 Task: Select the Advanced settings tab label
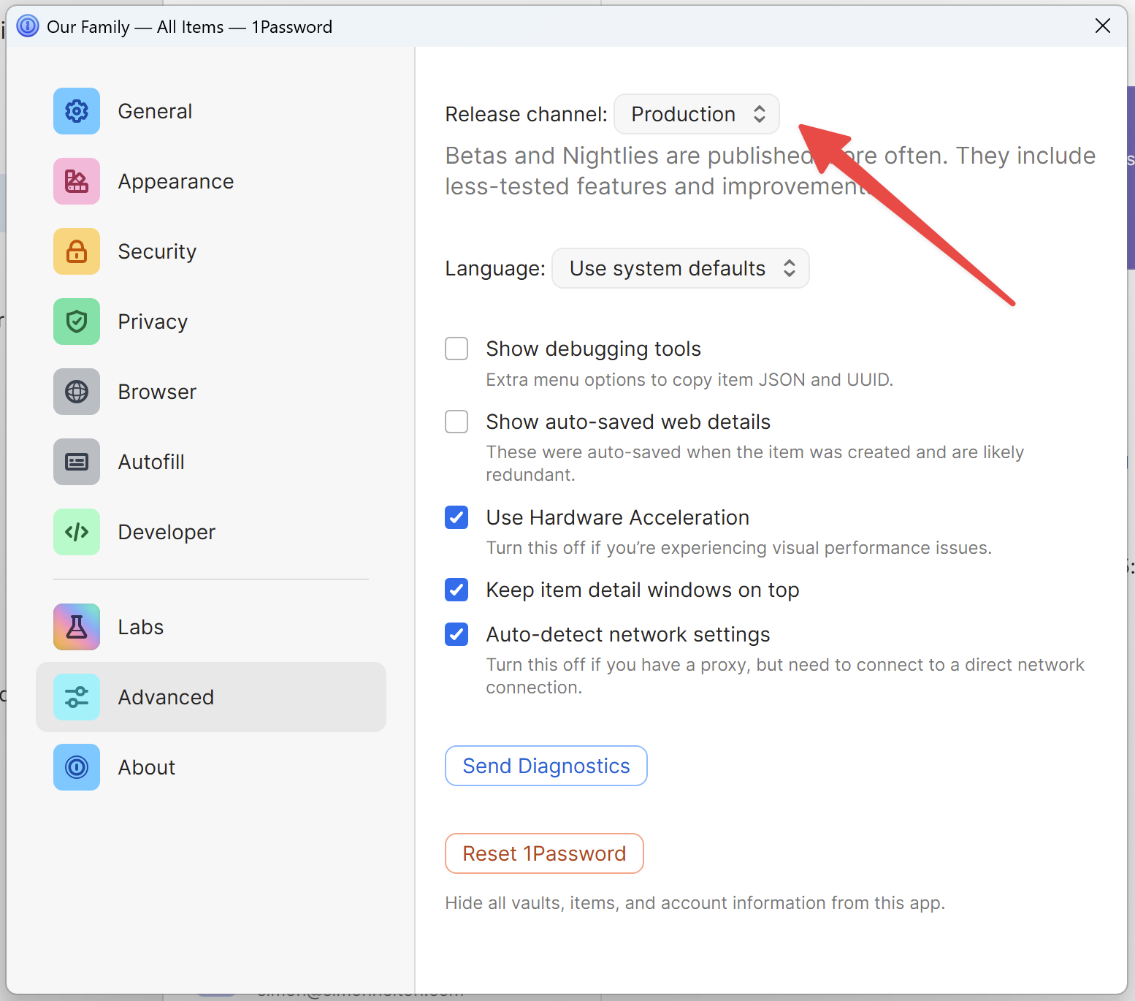[166, 697]
